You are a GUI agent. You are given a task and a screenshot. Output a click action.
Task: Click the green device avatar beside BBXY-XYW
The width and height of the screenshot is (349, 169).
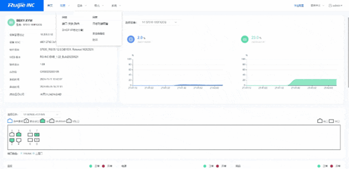click(x=11, y=22)
